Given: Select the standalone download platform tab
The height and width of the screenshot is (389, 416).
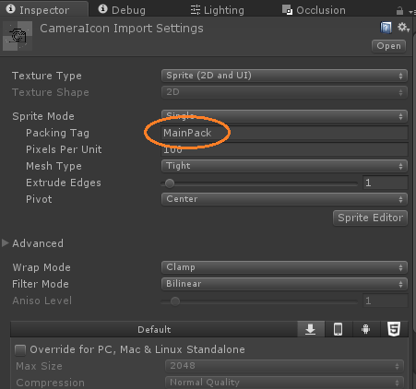Looking at the screenshot, I should pos(311,329).
